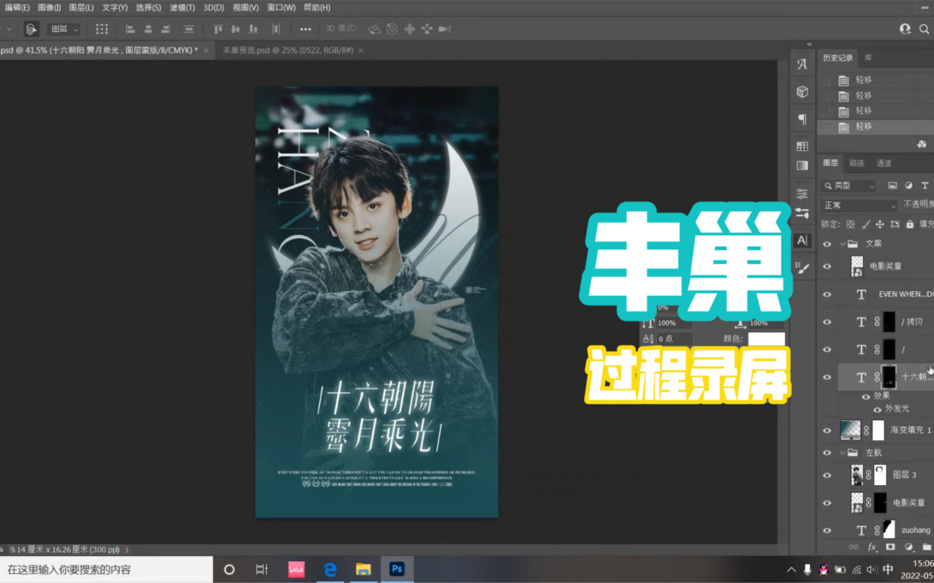Hide the zuohang text layer
Image resolution: width=934 pixels, height=583 pixels.
coord(827,531)
